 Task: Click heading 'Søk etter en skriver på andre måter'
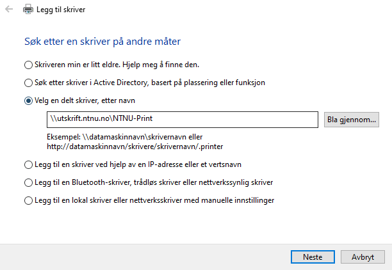point(102,42)
